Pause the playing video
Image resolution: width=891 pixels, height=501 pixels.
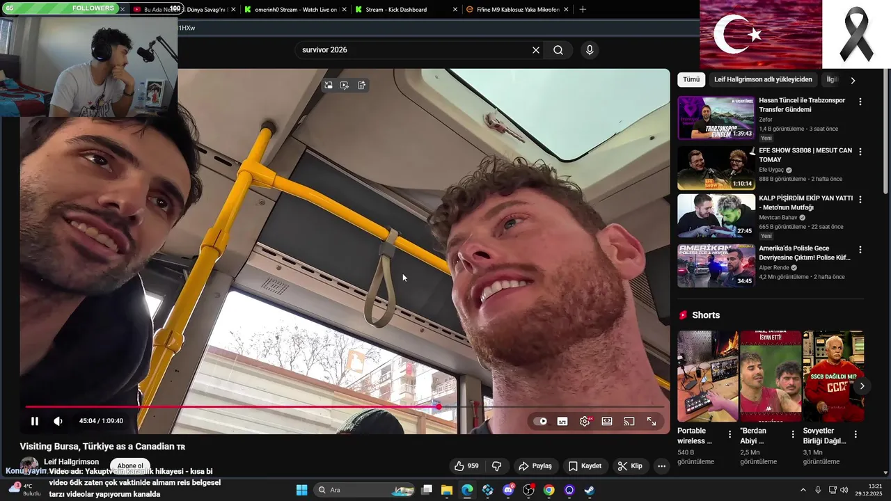(35, 421)
